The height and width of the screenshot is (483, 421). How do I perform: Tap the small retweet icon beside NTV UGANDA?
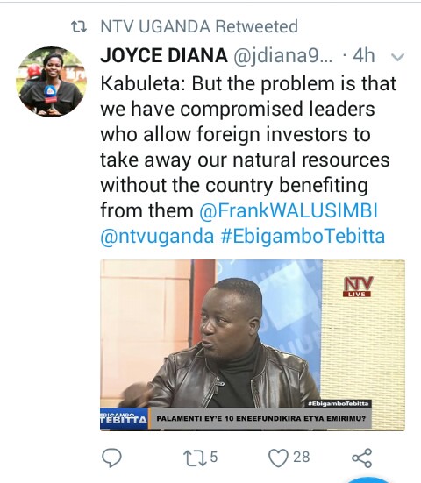tap(79, 26)
